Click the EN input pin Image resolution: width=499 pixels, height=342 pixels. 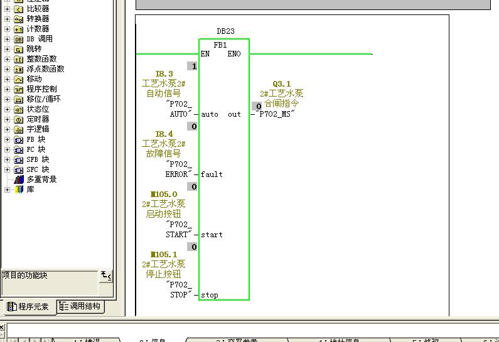205,54
